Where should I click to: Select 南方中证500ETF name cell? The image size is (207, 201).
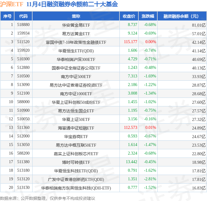coord(76,77)
